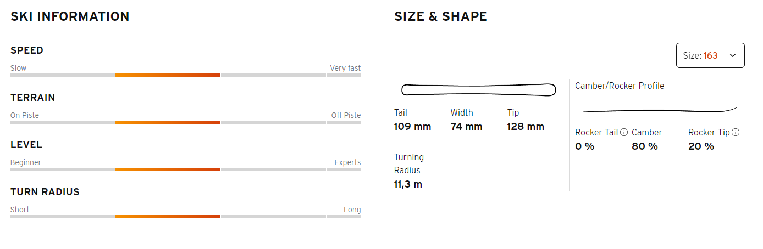The height and width of the screenshot is (249, 763).
Task: Click the chevron arrow in Size selector
Action: coord(732,55)
